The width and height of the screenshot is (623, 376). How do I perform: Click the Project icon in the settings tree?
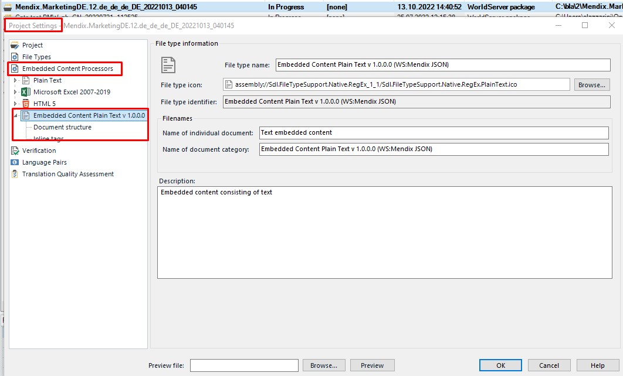tap(15, 45)
